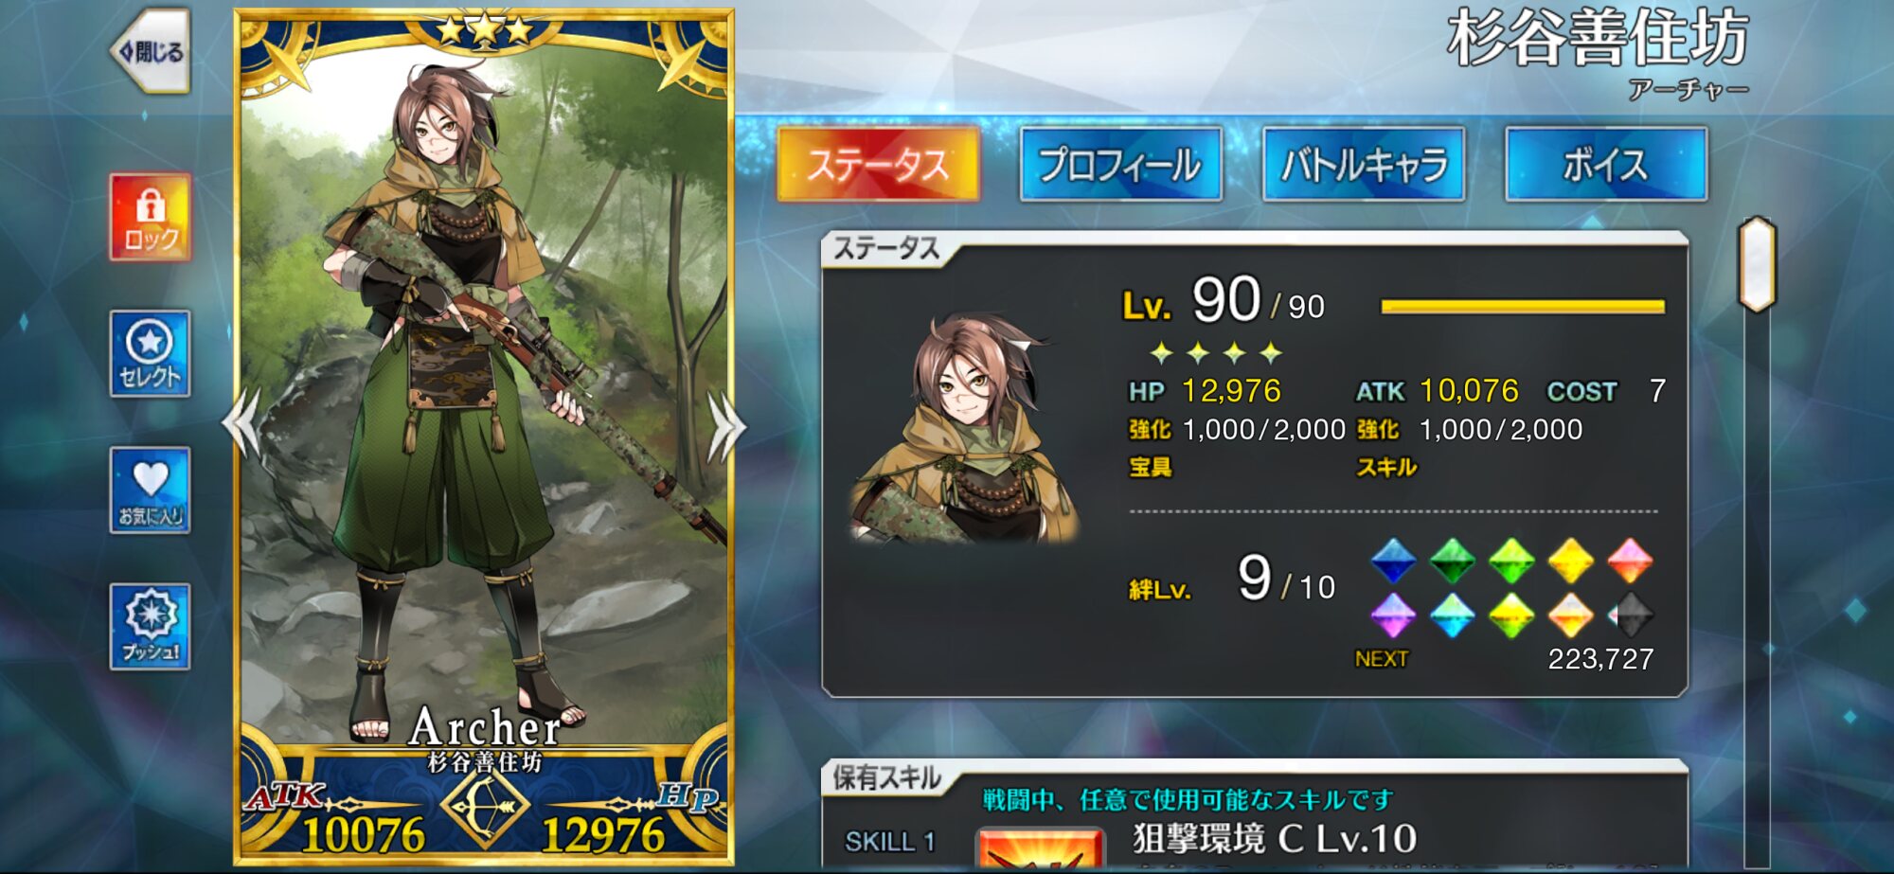Toggle the お気に入り heart favorite button
The image size is (1894, 874).
coord(151,490)
